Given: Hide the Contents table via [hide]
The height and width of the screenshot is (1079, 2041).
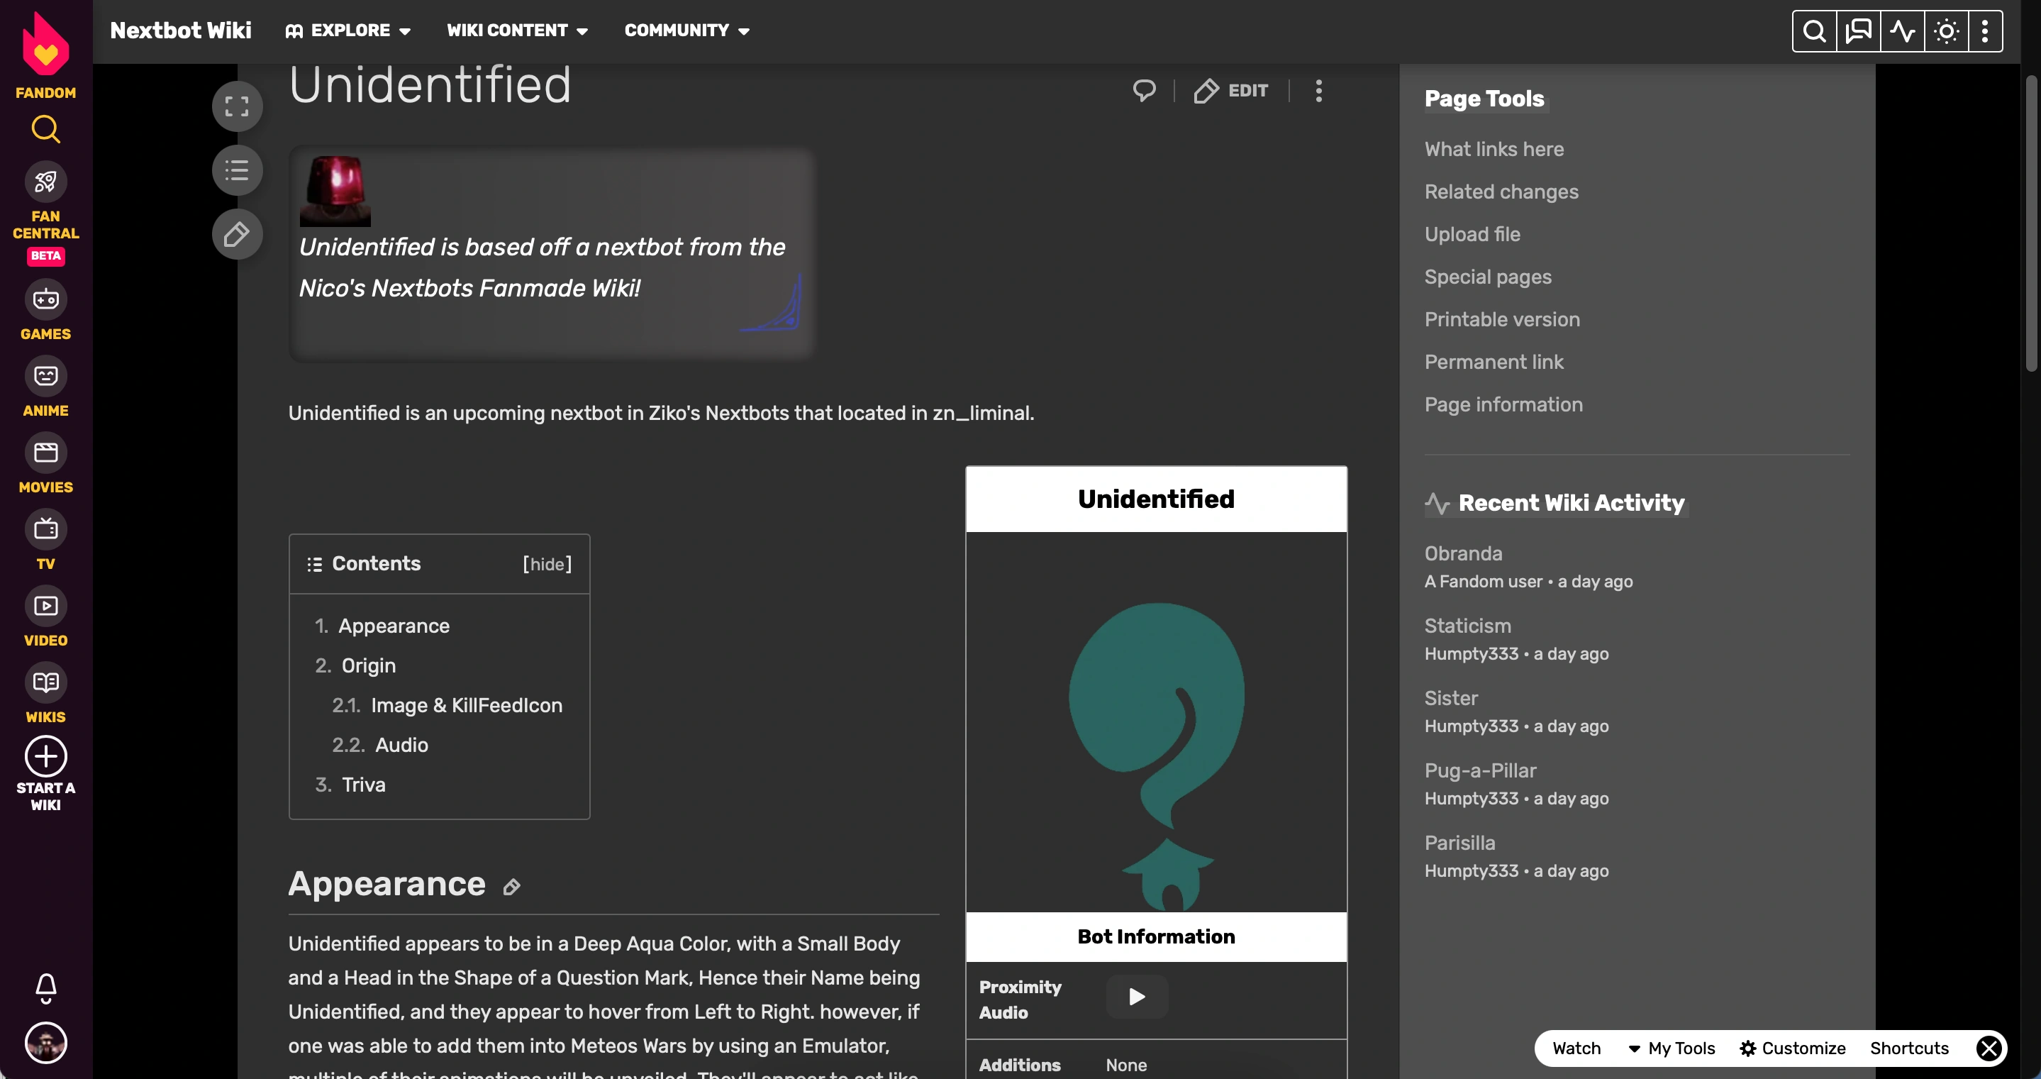Looking at the screenshot, I should tap(547, 564).
